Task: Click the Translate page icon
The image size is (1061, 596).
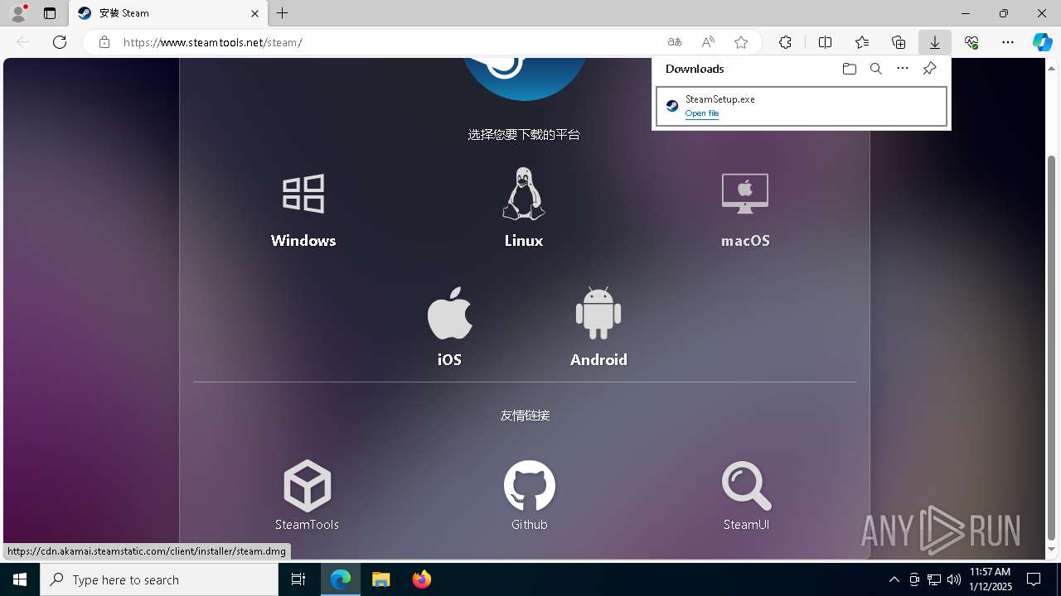Action: pos(675,42)
